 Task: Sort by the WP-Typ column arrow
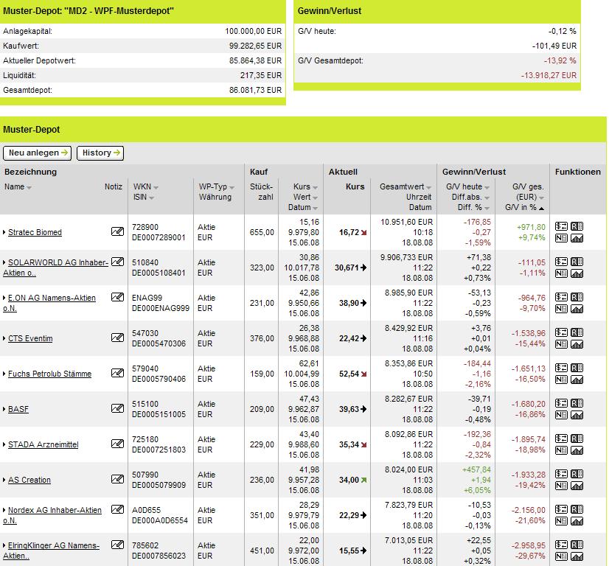coord(232,187)
